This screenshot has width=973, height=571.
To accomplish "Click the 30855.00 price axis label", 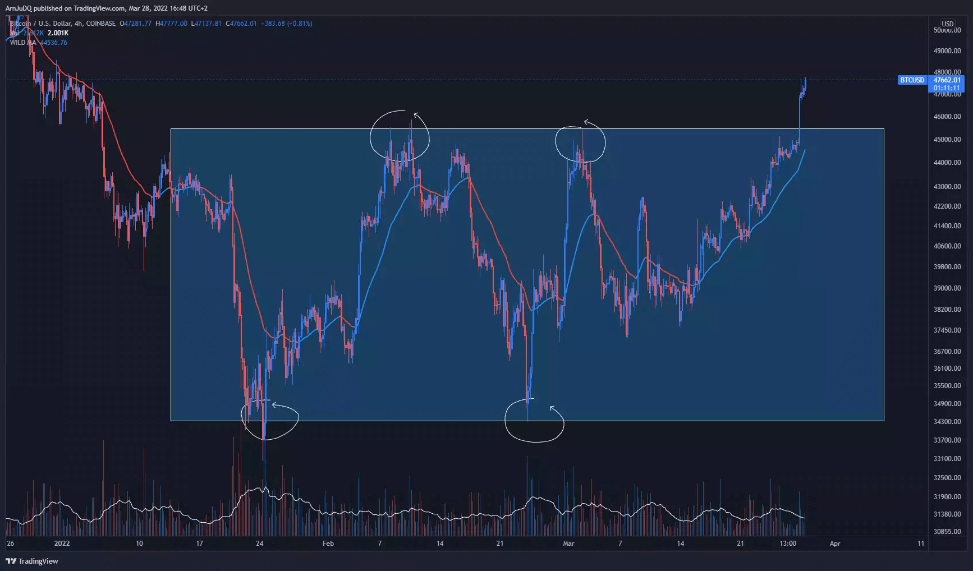I will (x=947, y=532).
